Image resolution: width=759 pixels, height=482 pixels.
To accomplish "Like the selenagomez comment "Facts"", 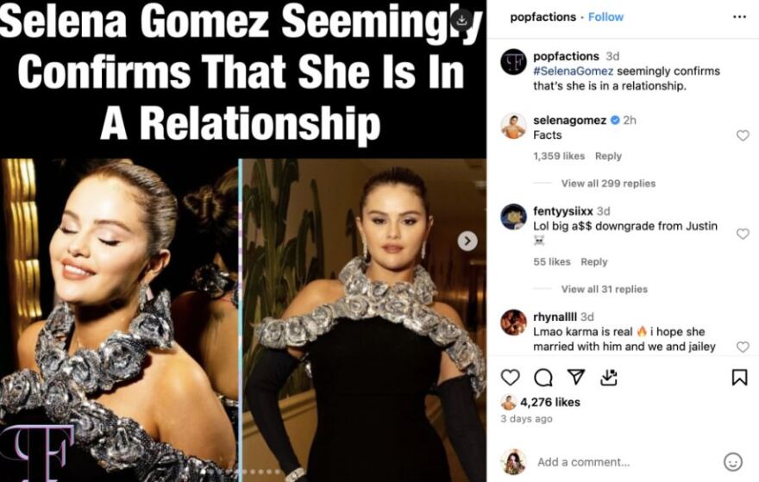I will coord(743,135).
